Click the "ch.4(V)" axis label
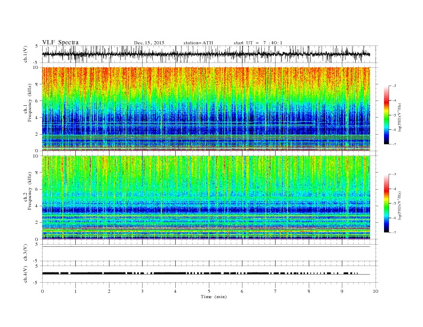 26,274
